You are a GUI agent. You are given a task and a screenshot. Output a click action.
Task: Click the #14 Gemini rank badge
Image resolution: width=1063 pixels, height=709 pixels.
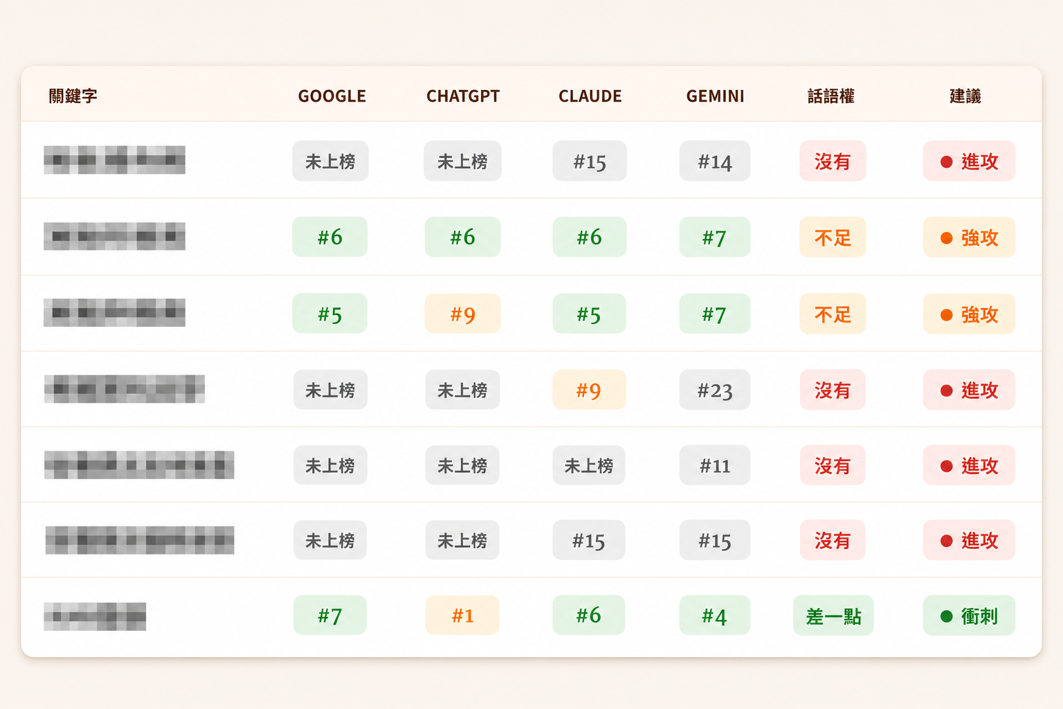pyautogui.click(x=715, y=161)
